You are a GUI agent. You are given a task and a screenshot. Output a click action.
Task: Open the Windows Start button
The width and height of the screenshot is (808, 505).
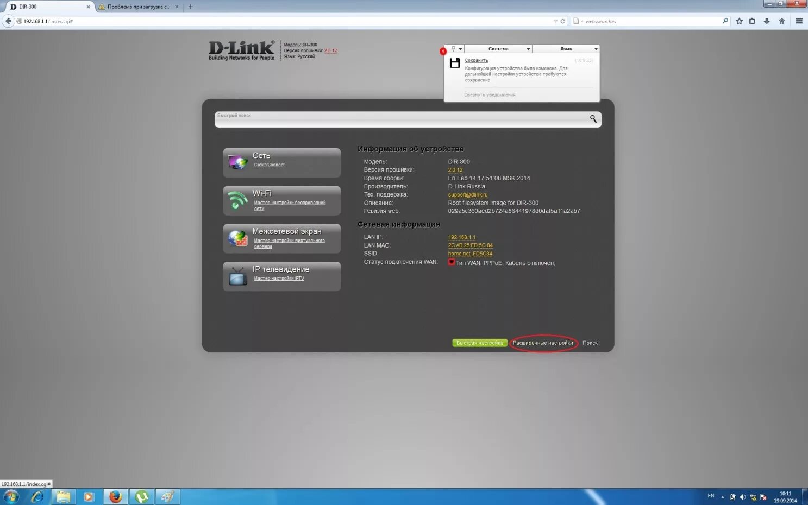[x=11, y=496]
